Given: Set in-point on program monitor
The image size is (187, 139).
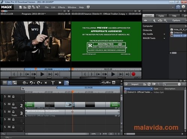Looking at the screenshot, I should point(14,74).
